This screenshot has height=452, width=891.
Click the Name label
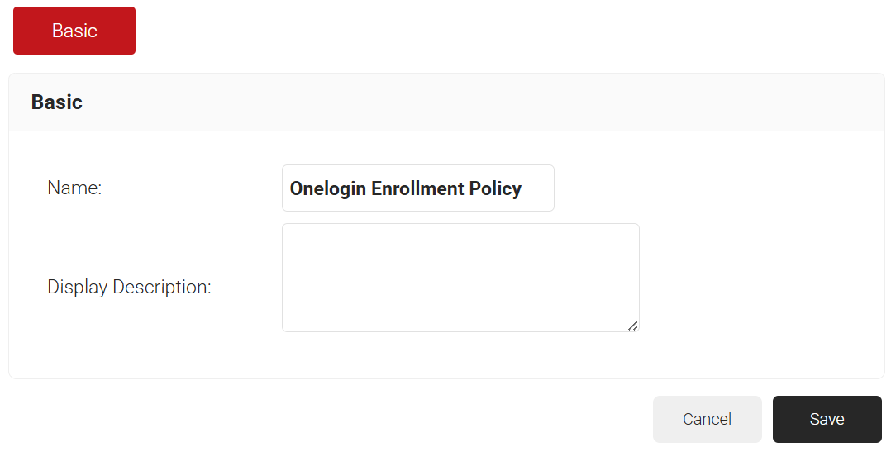(x=74, y=188)
